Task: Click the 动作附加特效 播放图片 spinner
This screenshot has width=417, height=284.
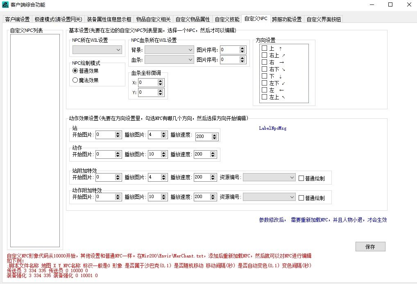Action: pos(163,197)
